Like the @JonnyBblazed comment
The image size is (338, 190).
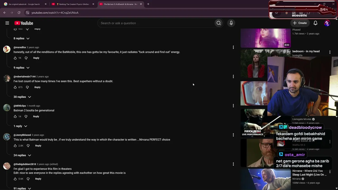tap(15, 146)
